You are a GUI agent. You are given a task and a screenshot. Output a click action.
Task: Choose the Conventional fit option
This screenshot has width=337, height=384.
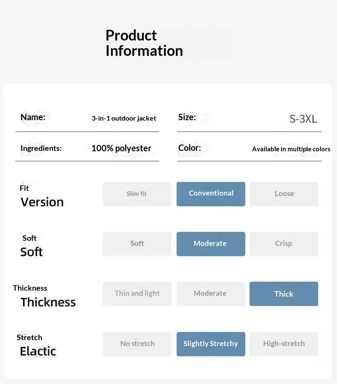[x=211, y=194]
